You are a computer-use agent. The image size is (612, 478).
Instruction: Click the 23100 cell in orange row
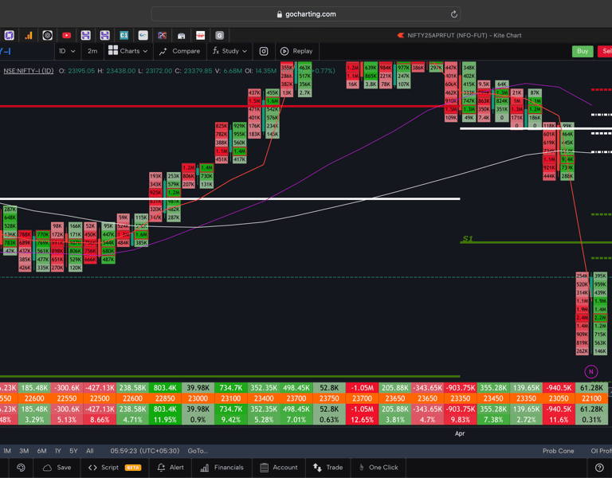point(230,398)
